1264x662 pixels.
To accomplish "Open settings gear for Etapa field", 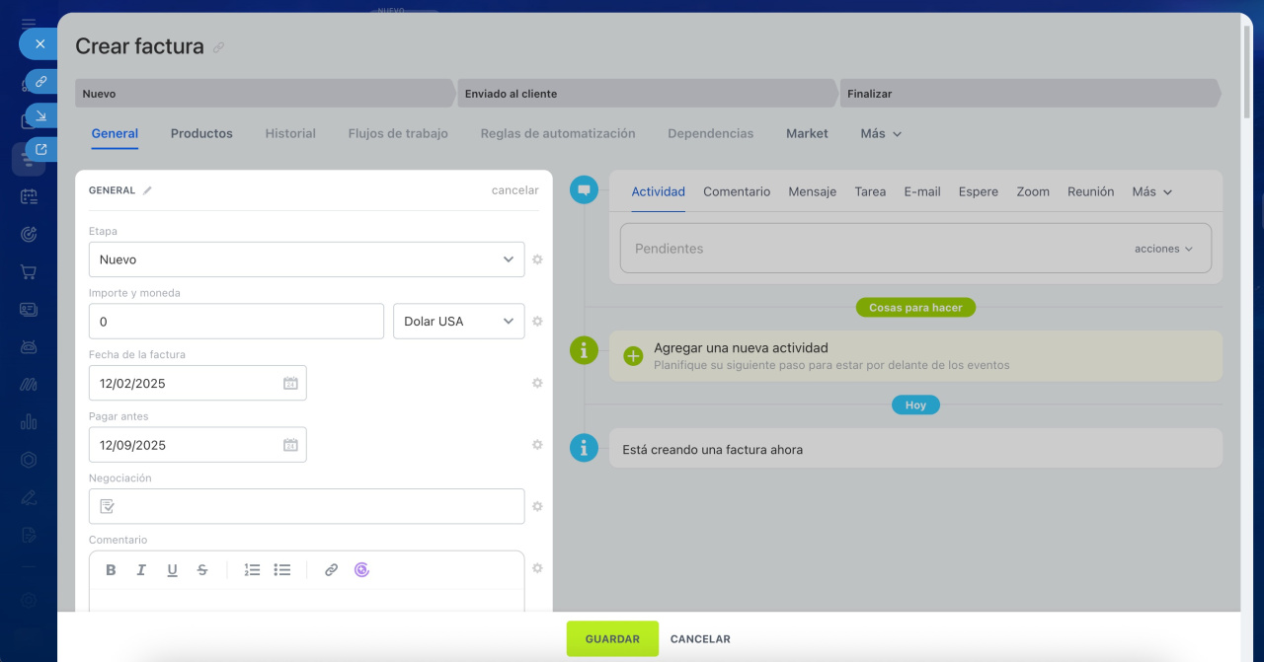I will click(x=537, y=259).
